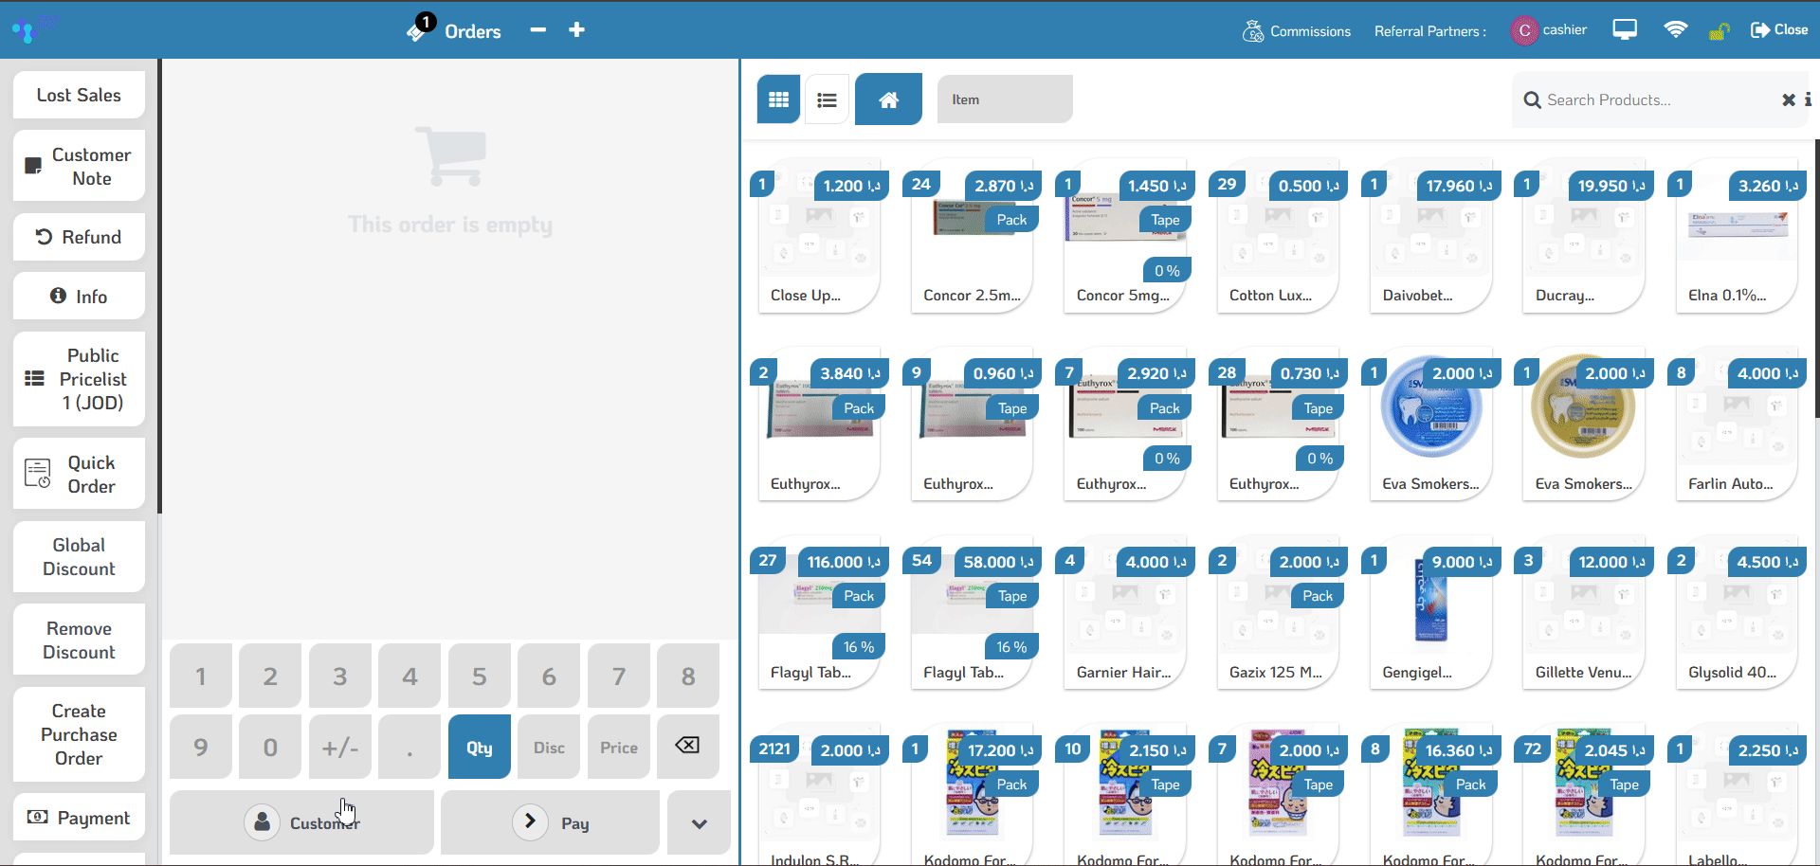The width and height of the screenshot is (1820, 866).
Task: Click the search magnifier icon
Action: tap(1532, 99)
